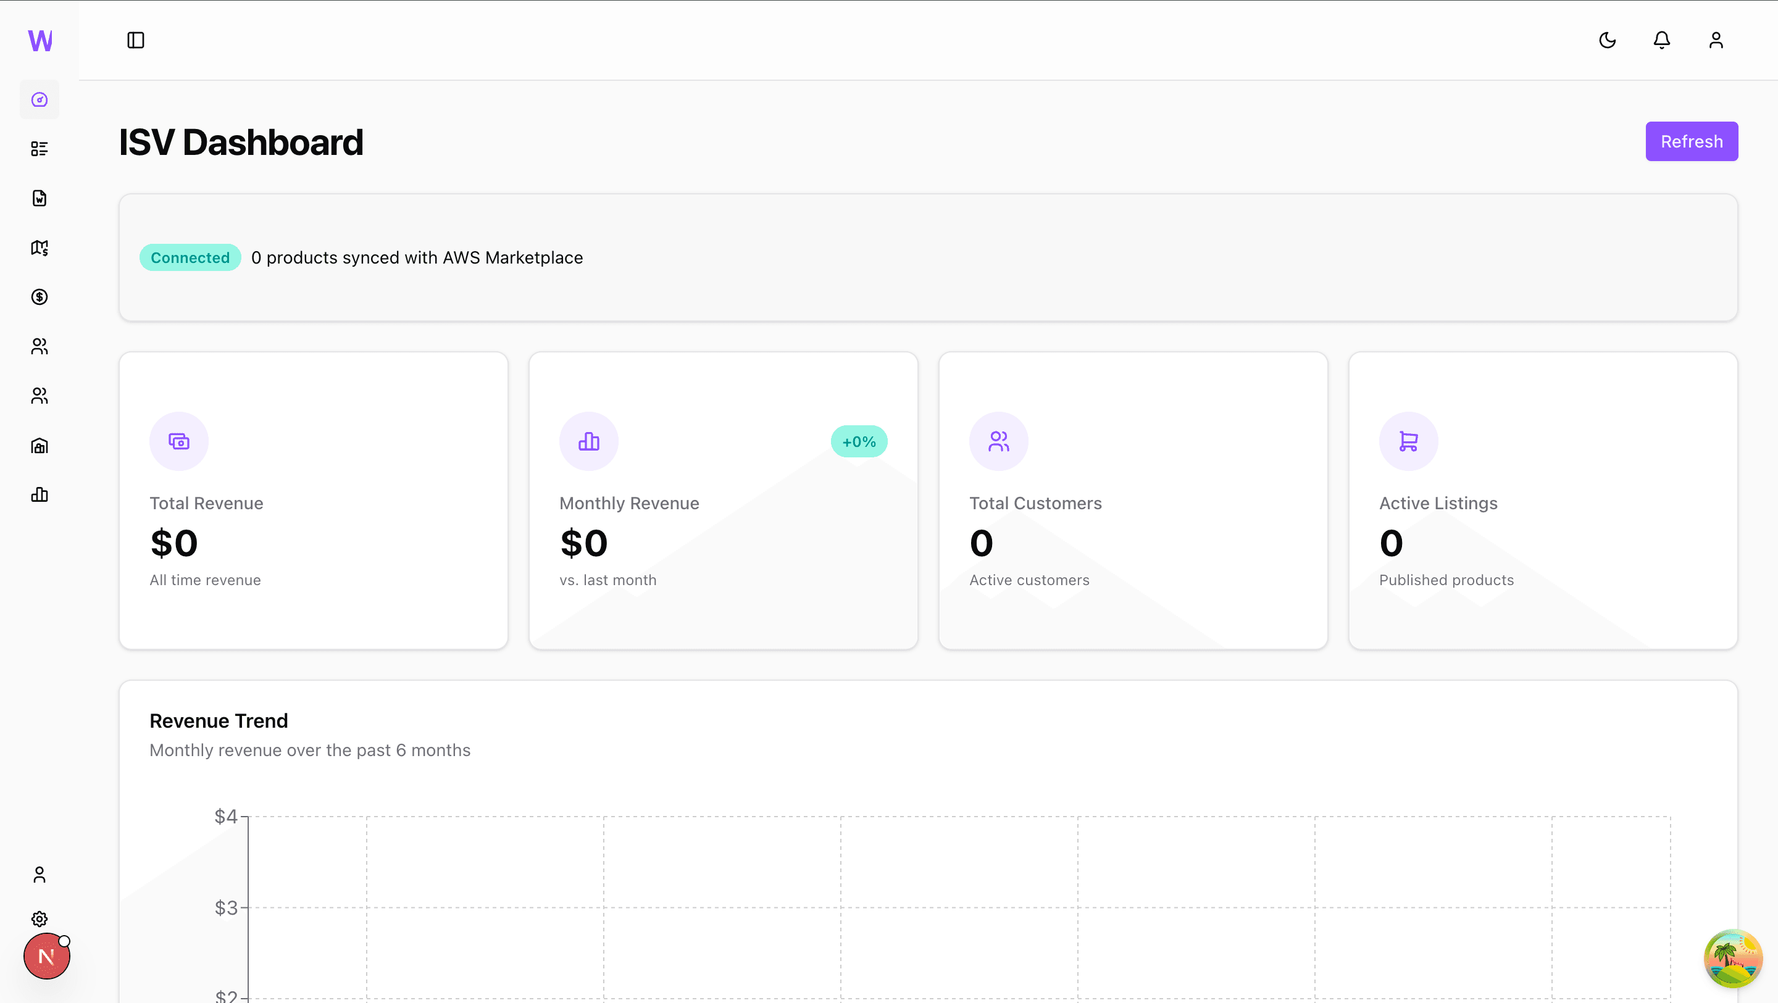Open the dollar circle sidebar icon

click(x=40, y=297)
